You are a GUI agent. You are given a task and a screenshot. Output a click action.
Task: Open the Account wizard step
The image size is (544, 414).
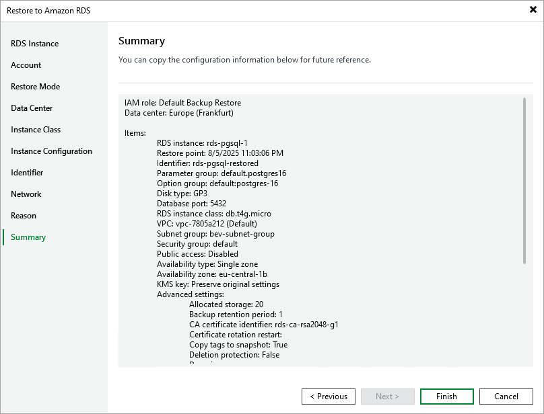26,65
